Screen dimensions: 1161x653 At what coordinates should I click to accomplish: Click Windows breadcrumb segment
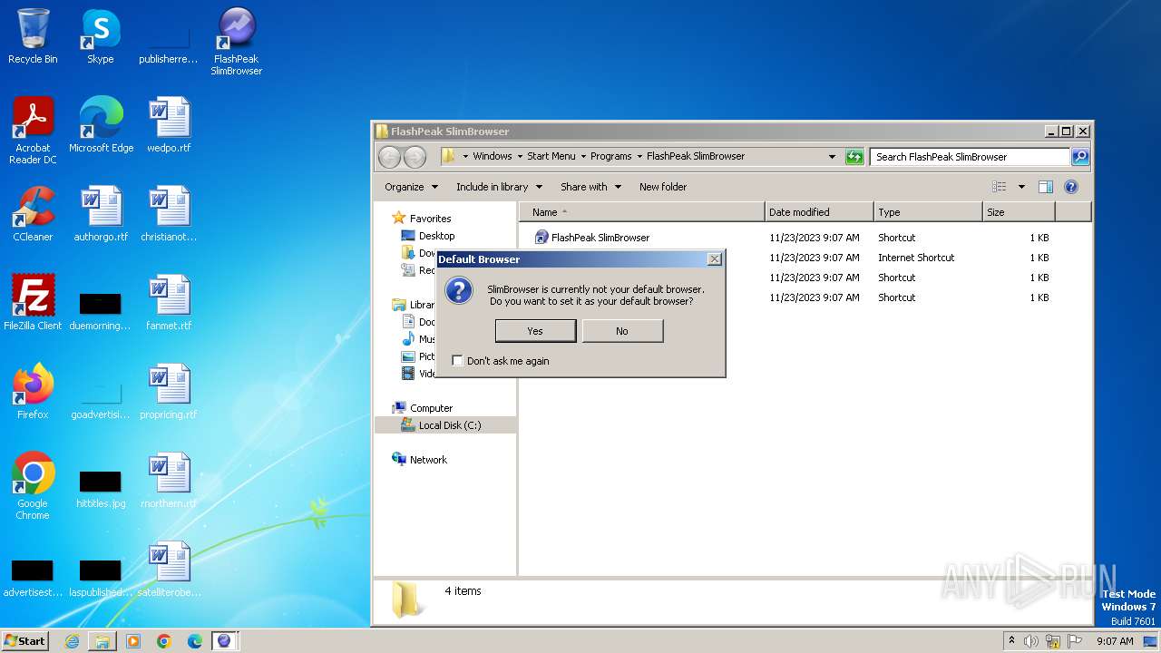pyautogui.click(x=493, y=156)
